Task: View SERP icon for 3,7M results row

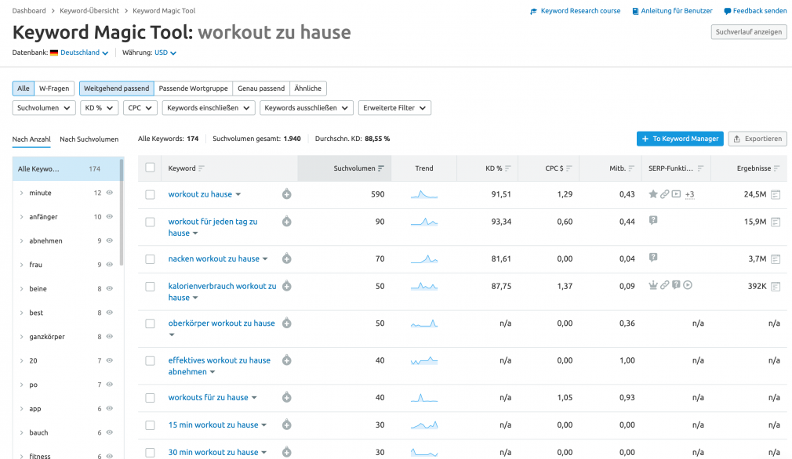Action: point(776,258)
